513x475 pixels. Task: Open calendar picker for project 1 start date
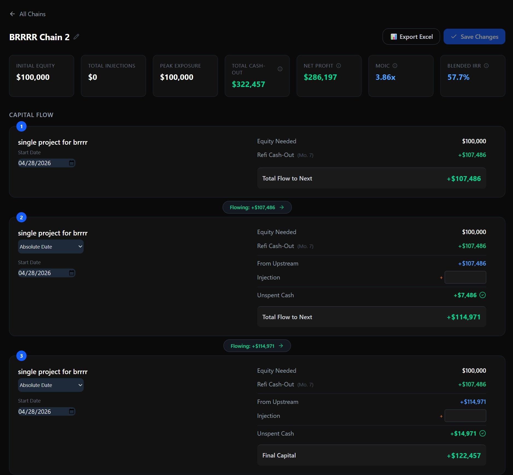(x=72, y=163)
